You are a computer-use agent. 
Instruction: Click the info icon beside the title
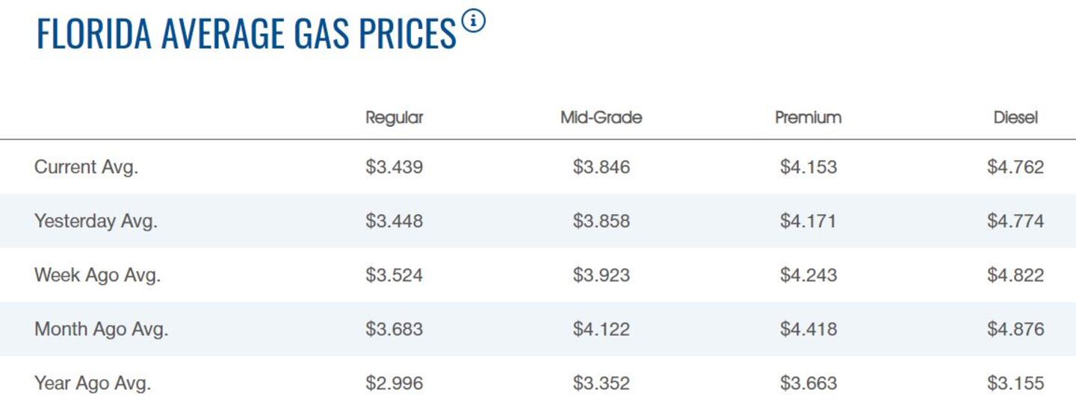(473, 22)
